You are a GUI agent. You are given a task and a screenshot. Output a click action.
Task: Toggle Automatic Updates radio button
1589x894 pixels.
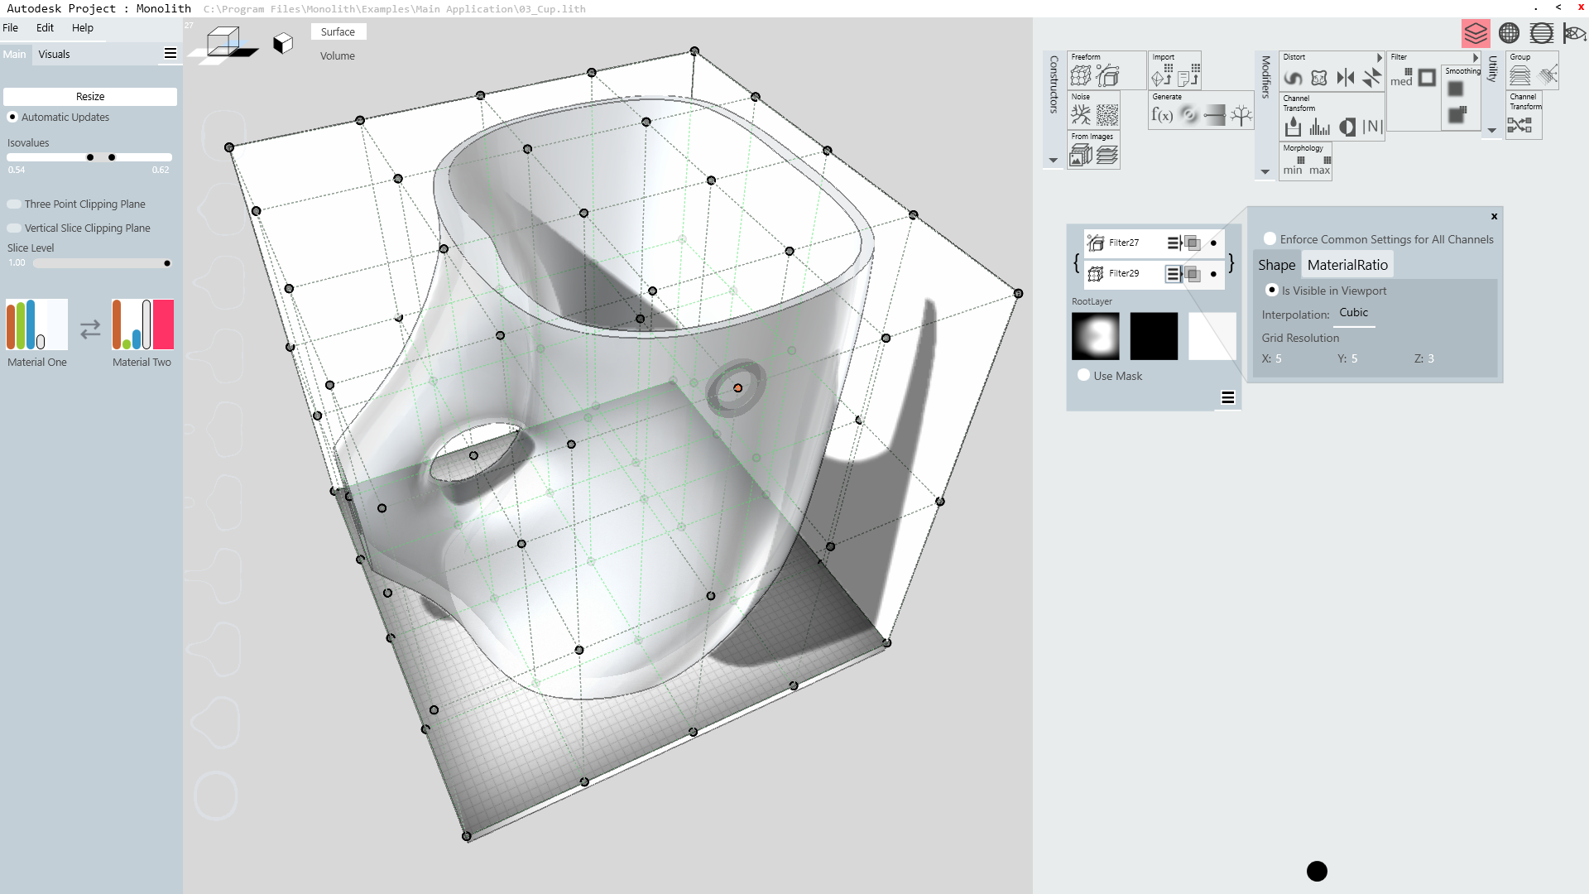[12, 117]
